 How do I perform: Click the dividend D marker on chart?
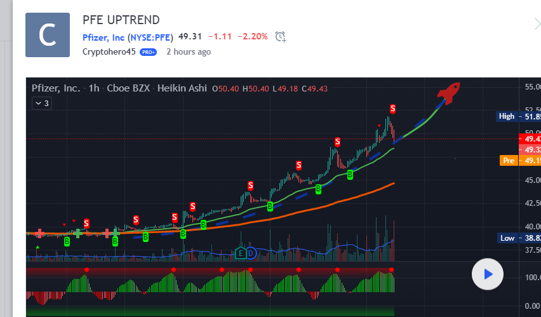click(x=251, y=252)
